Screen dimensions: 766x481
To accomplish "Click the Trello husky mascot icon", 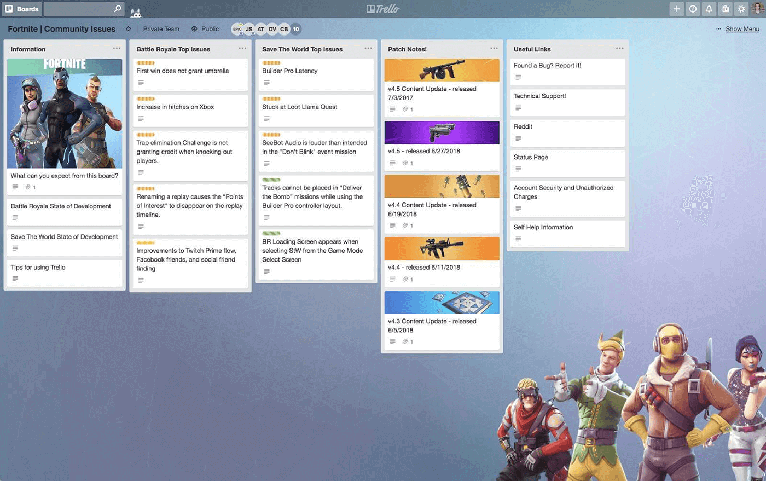I will tap(136, 12).
